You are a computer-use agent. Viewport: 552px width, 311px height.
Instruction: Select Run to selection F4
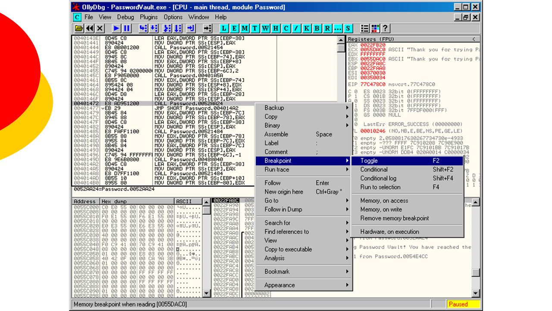407,187
